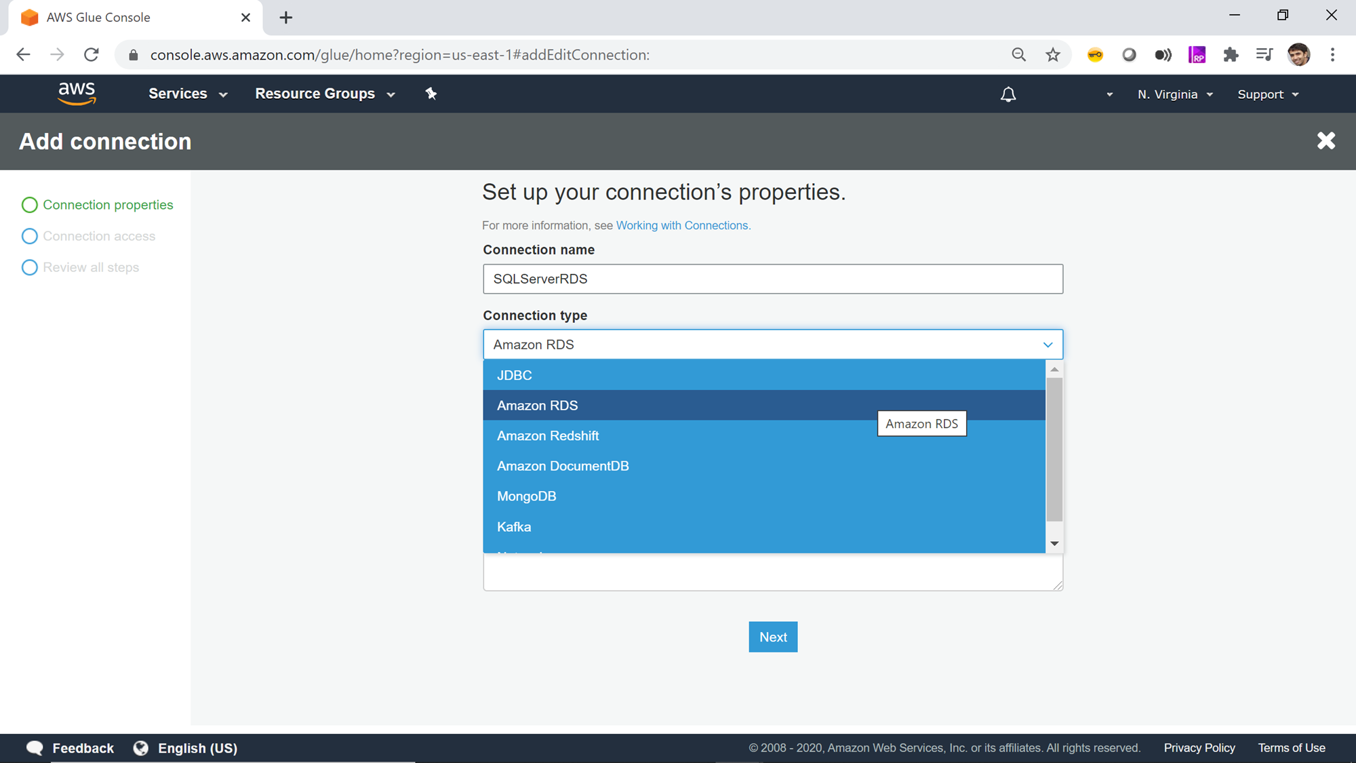This screenshot has height=763, width=1356.
Task: Close the Add connection panel with X
Action: click(x=1325, y=141)
